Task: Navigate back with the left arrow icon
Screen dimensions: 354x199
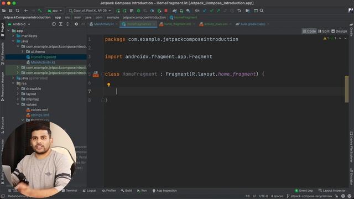Action: (x=26, y=11)
